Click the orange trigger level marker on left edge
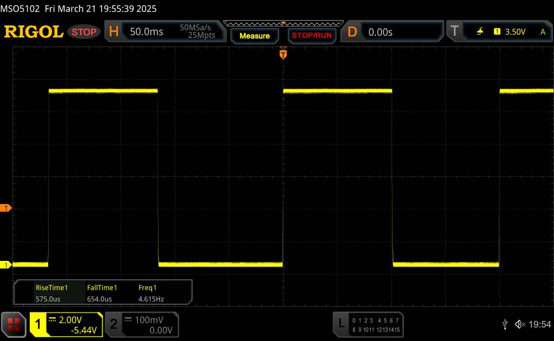Screen dimensions: 554x341 (6, 208)
